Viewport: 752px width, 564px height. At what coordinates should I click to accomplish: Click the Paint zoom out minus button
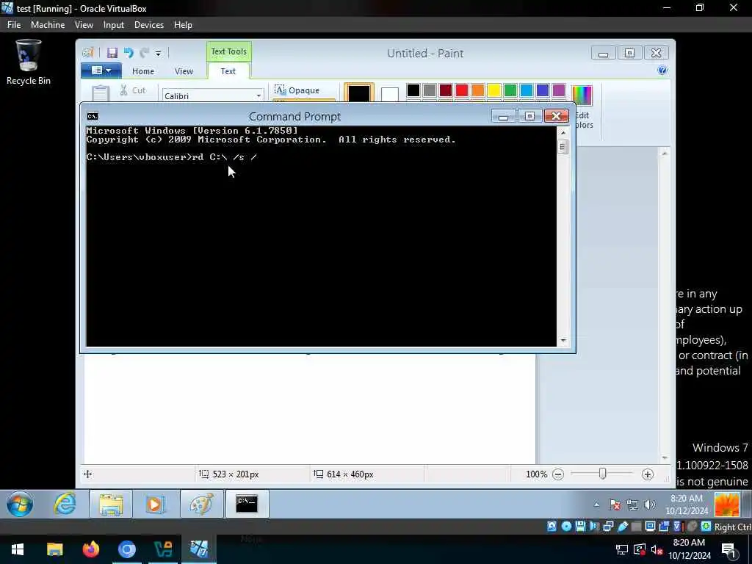pyautogui.click(x=558, y=474)
